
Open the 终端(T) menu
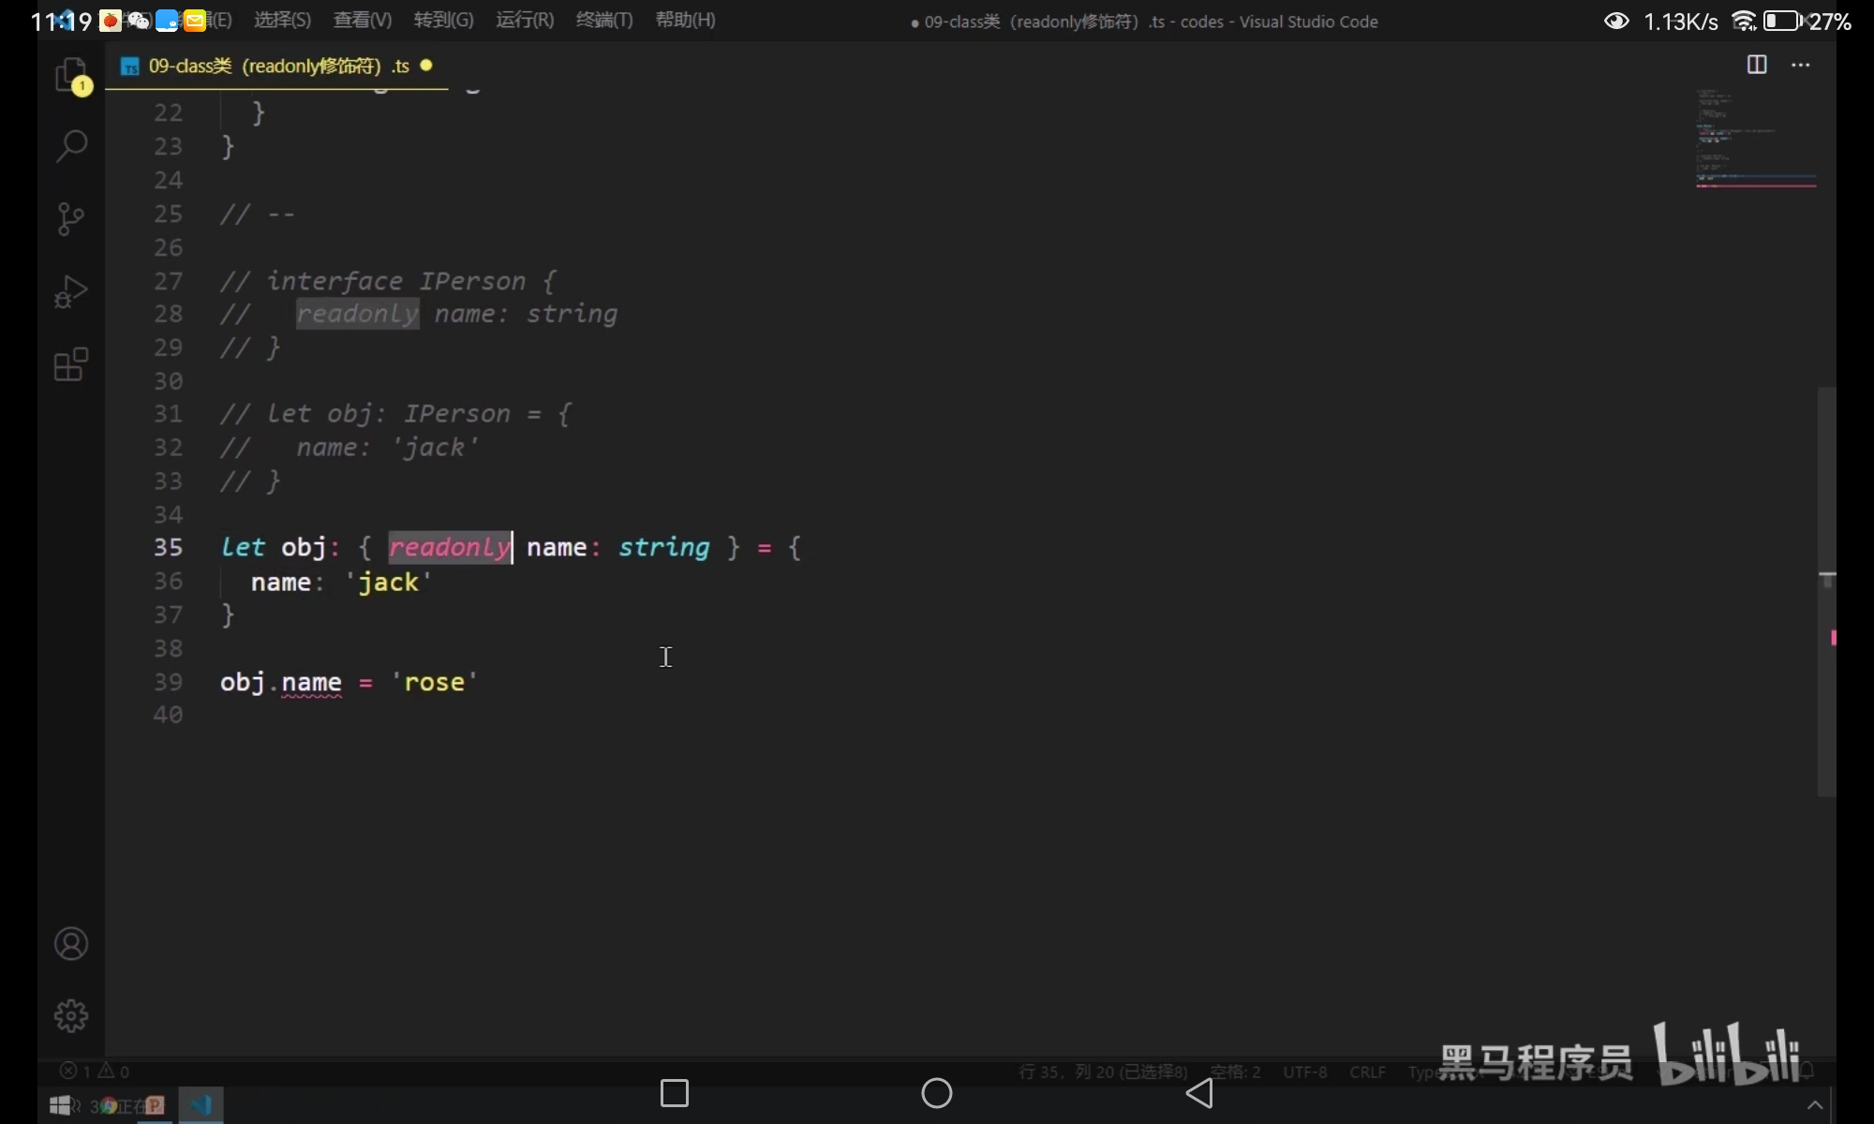coord(604,20)
